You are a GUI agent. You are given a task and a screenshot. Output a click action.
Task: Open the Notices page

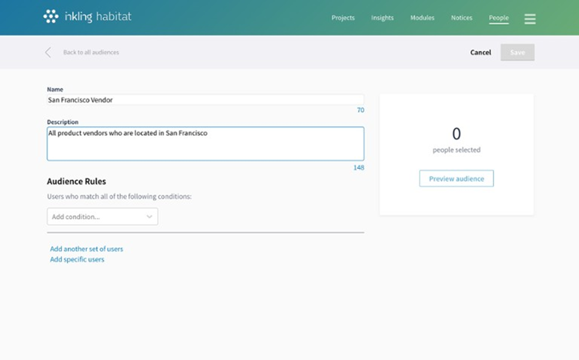pos(461,18)
